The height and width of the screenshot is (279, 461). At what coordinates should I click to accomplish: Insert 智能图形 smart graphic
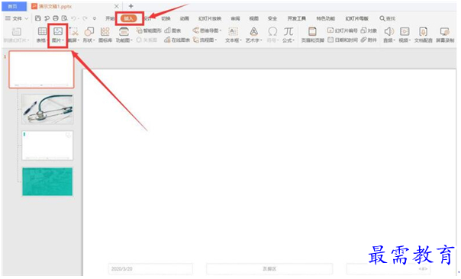click(x=149, y=30)
